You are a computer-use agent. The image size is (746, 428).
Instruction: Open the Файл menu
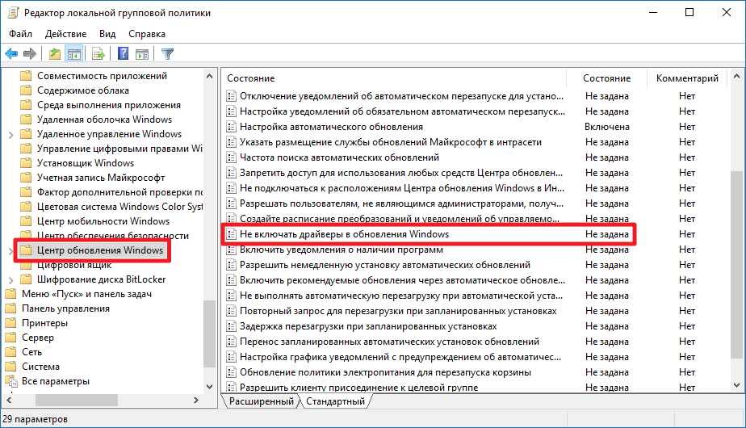tap(20, 34)
